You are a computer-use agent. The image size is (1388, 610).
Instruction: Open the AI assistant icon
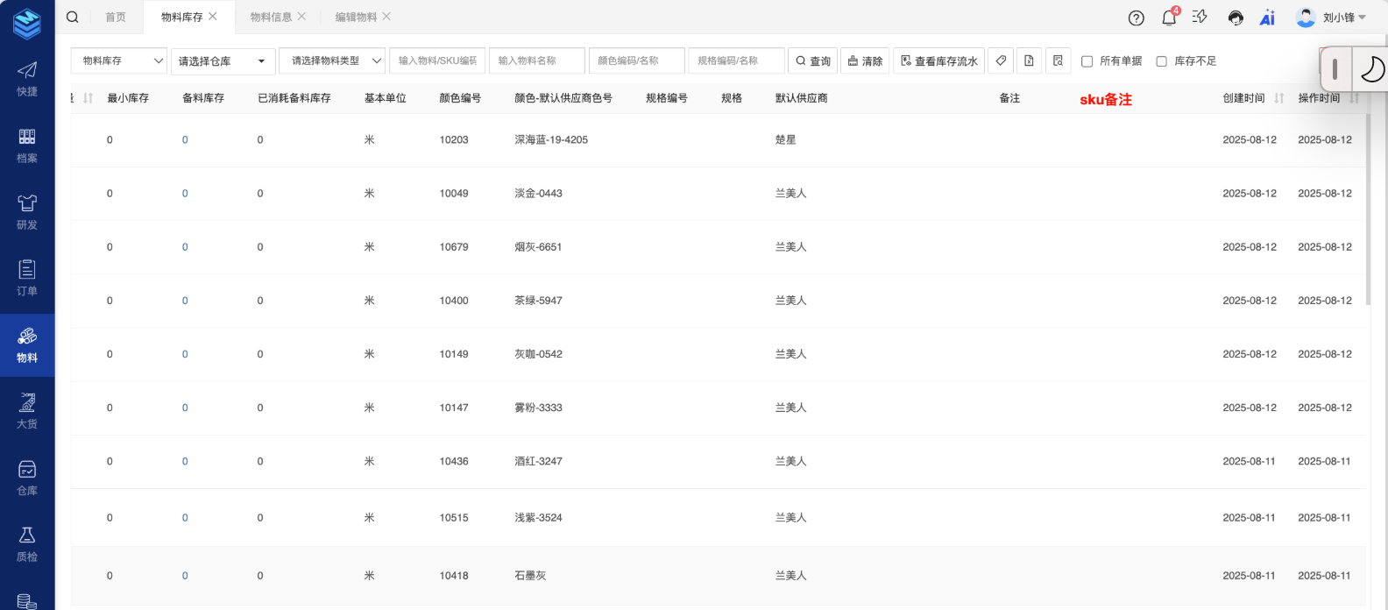click(x=1267, y=18)
